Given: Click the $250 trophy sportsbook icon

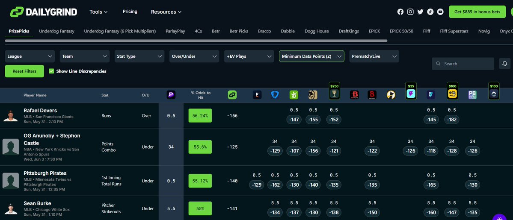Looking at the screenshot, I should [x=334, y=91].
